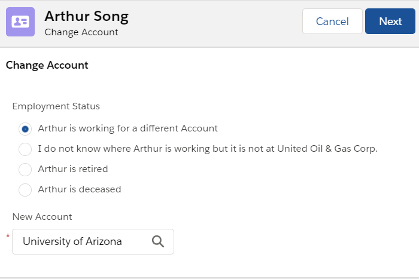Choose the 'Arthur is retired' radio circle
This screenshot has width=419, height=279.
(x=25, y=169)
